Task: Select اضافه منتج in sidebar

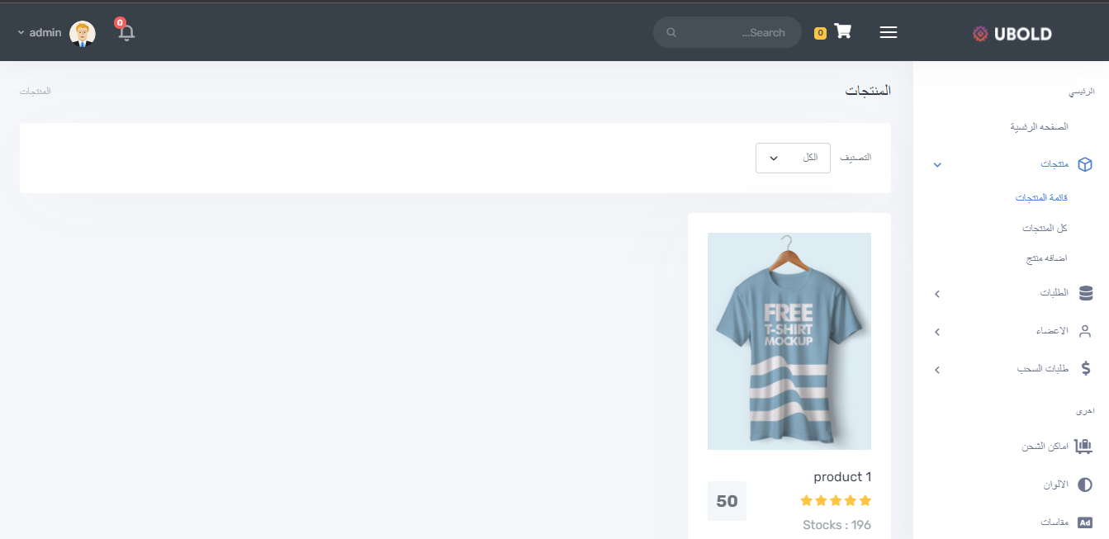Action: coord(1046,258)
